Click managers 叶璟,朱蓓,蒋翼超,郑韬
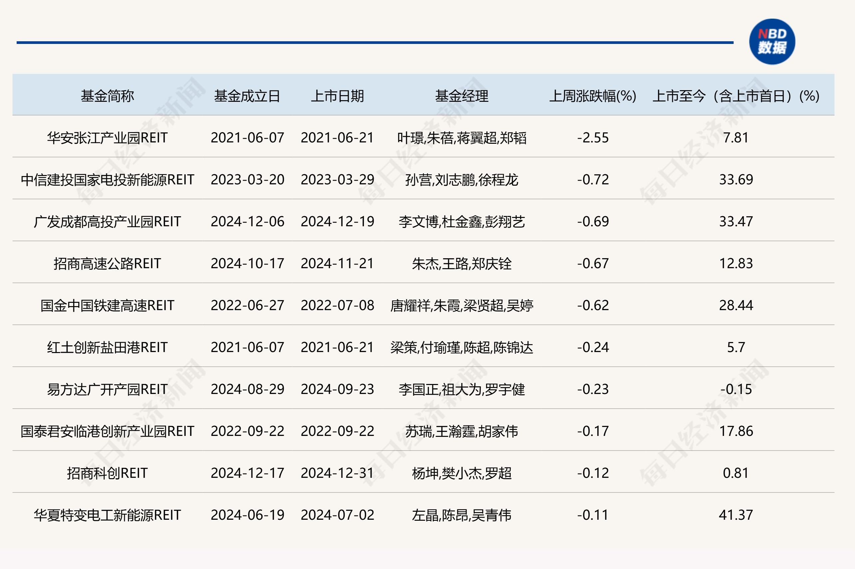This screenshot has width=855, height=569. tap(461, 138)
